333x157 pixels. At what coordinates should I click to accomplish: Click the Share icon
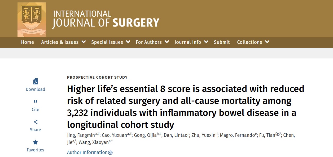[35, 122]
